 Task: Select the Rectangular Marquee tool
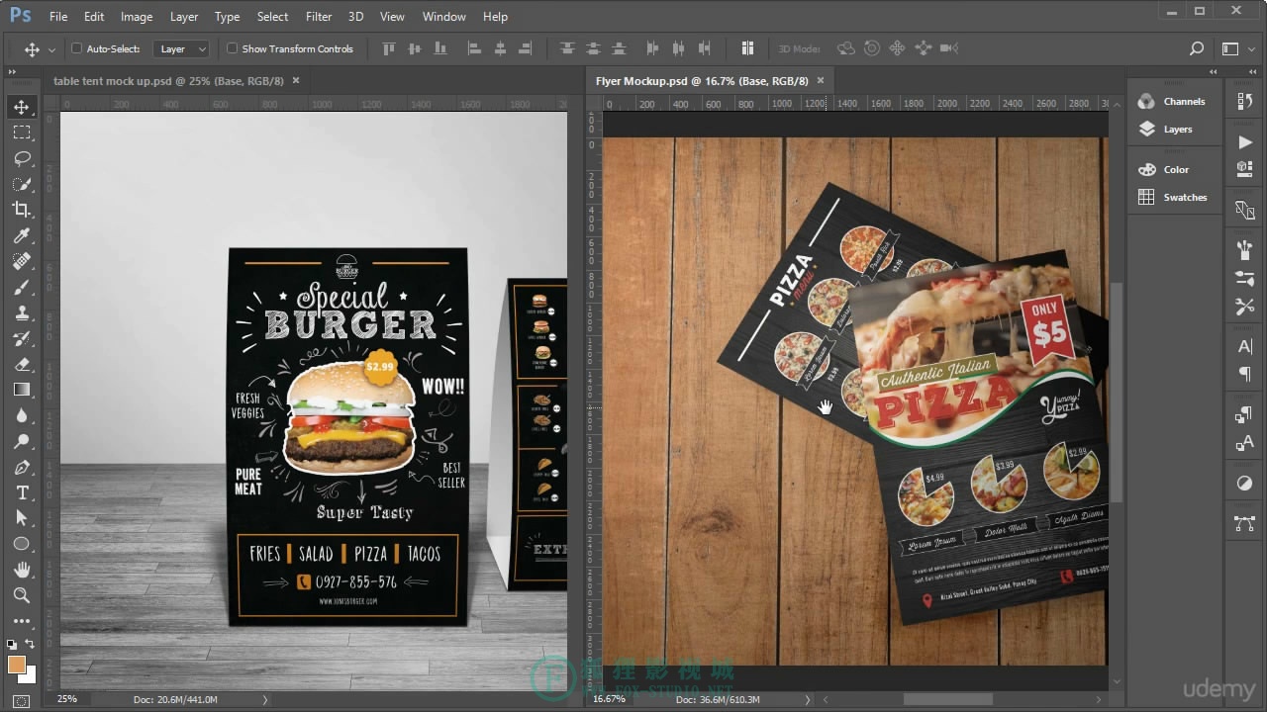(x=22, y=133)
